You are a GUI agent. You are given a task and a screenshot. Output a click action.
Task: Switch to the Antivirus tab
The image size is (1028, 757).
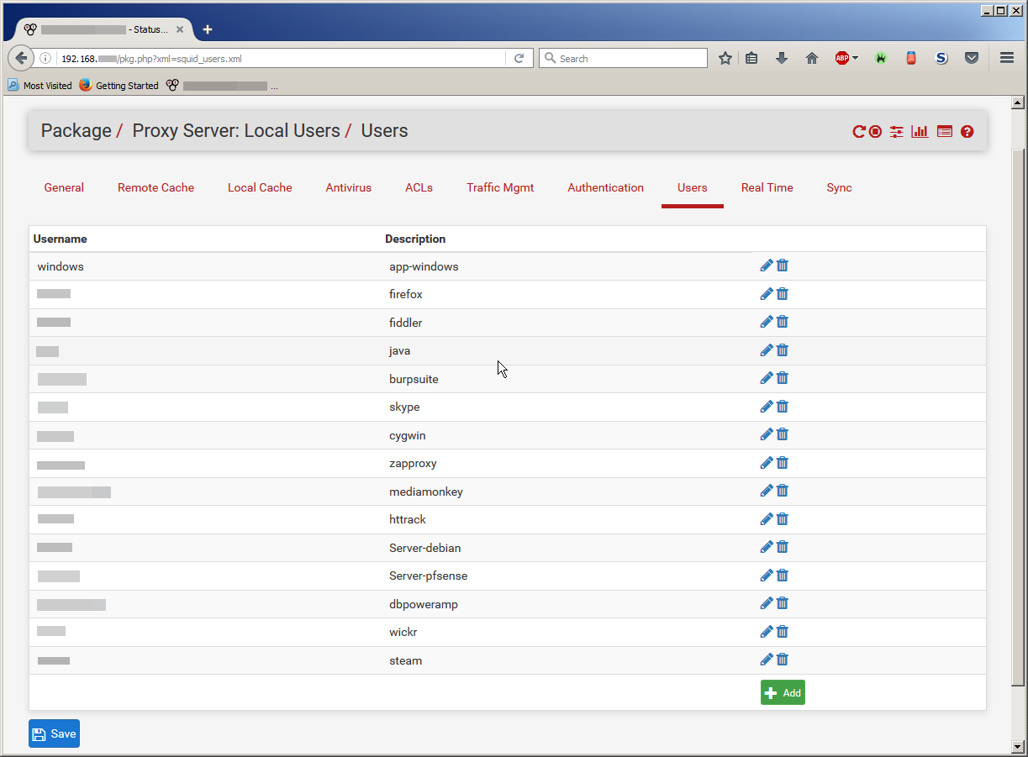pos(348,187)
